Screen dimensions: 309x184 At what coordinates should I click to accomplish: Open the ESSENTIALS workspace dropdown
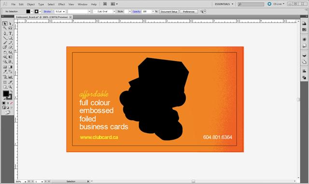224,4
